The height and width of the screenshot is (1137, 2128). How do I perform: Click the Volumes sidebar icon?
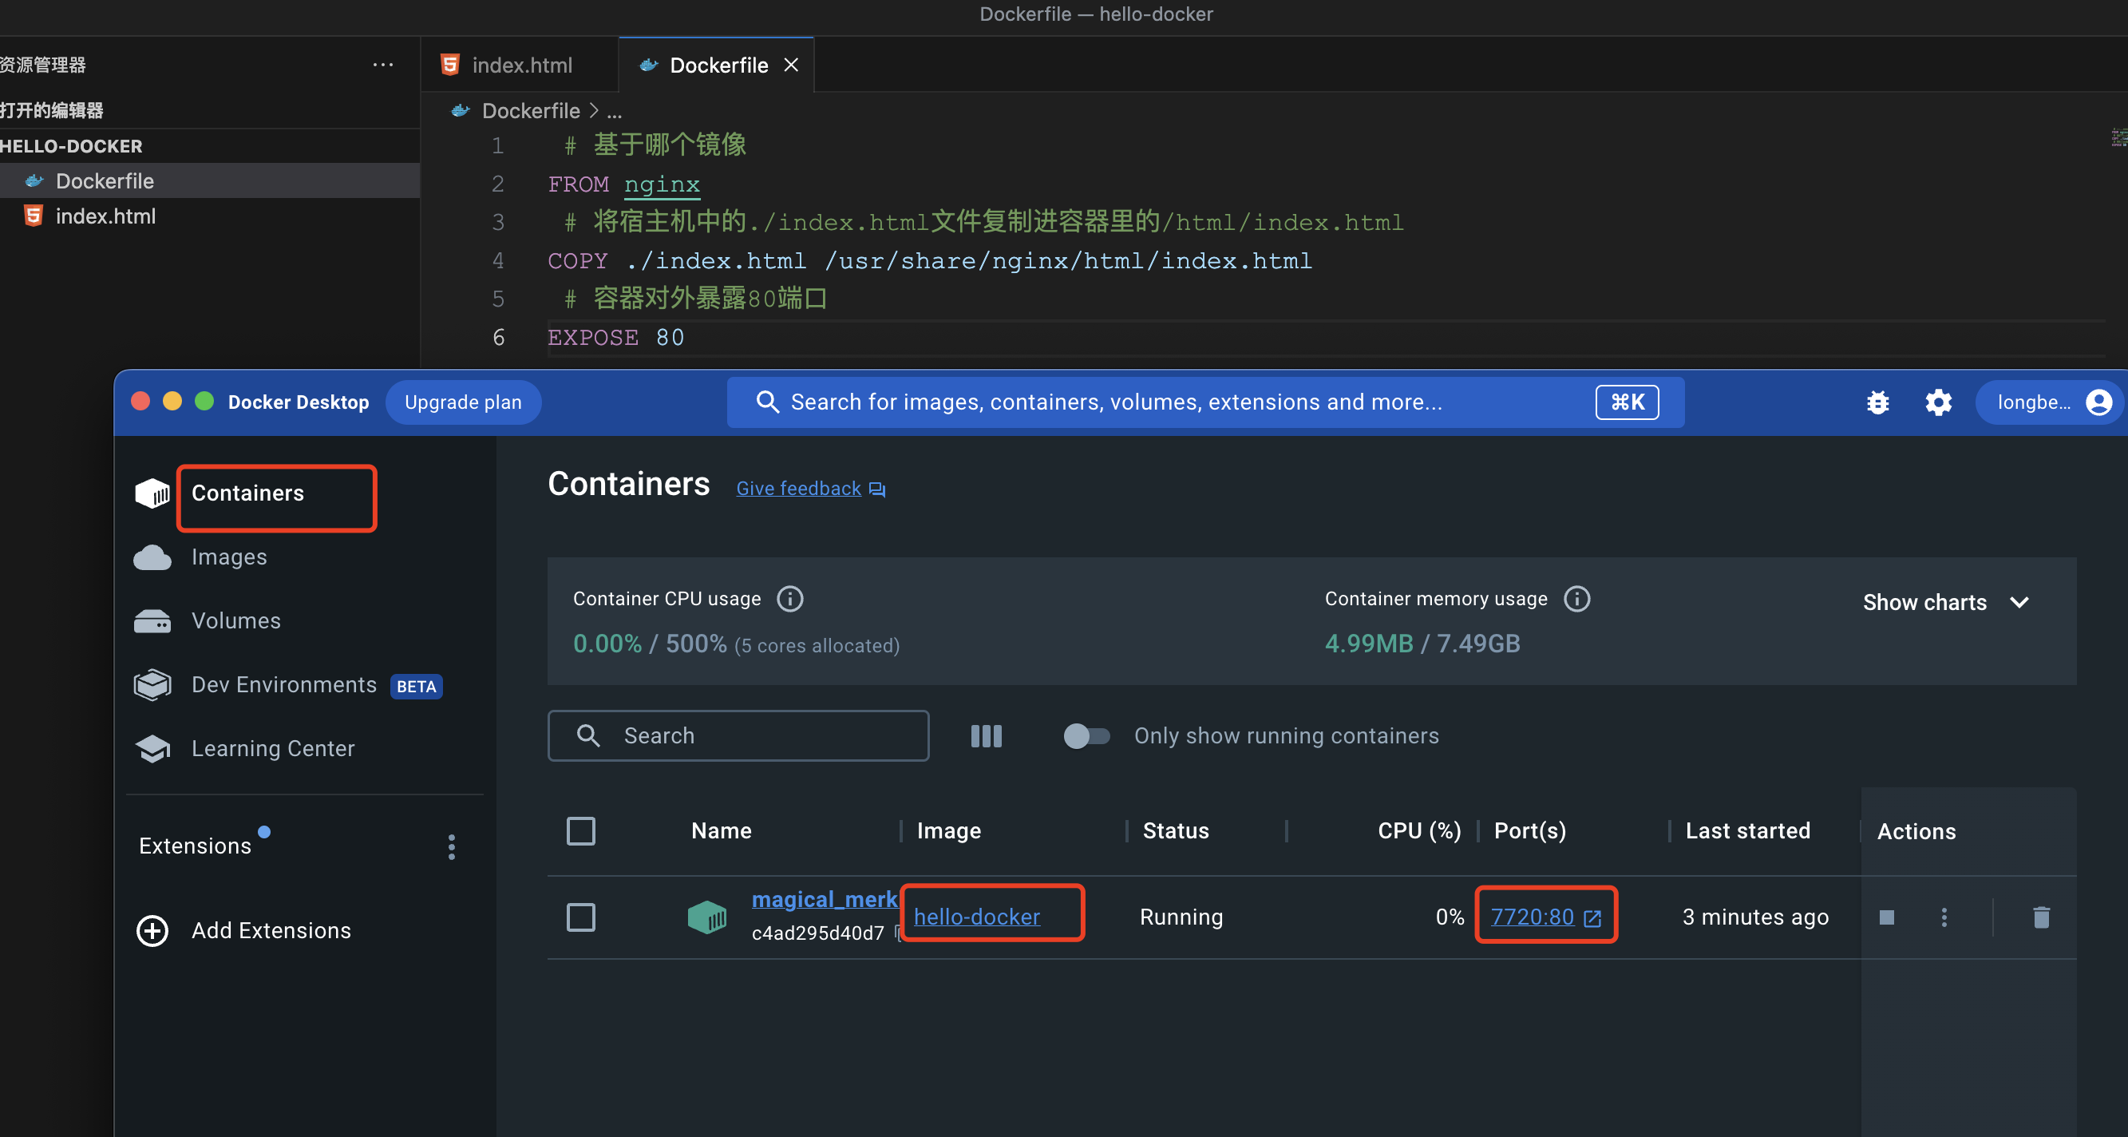coord(155,620)
